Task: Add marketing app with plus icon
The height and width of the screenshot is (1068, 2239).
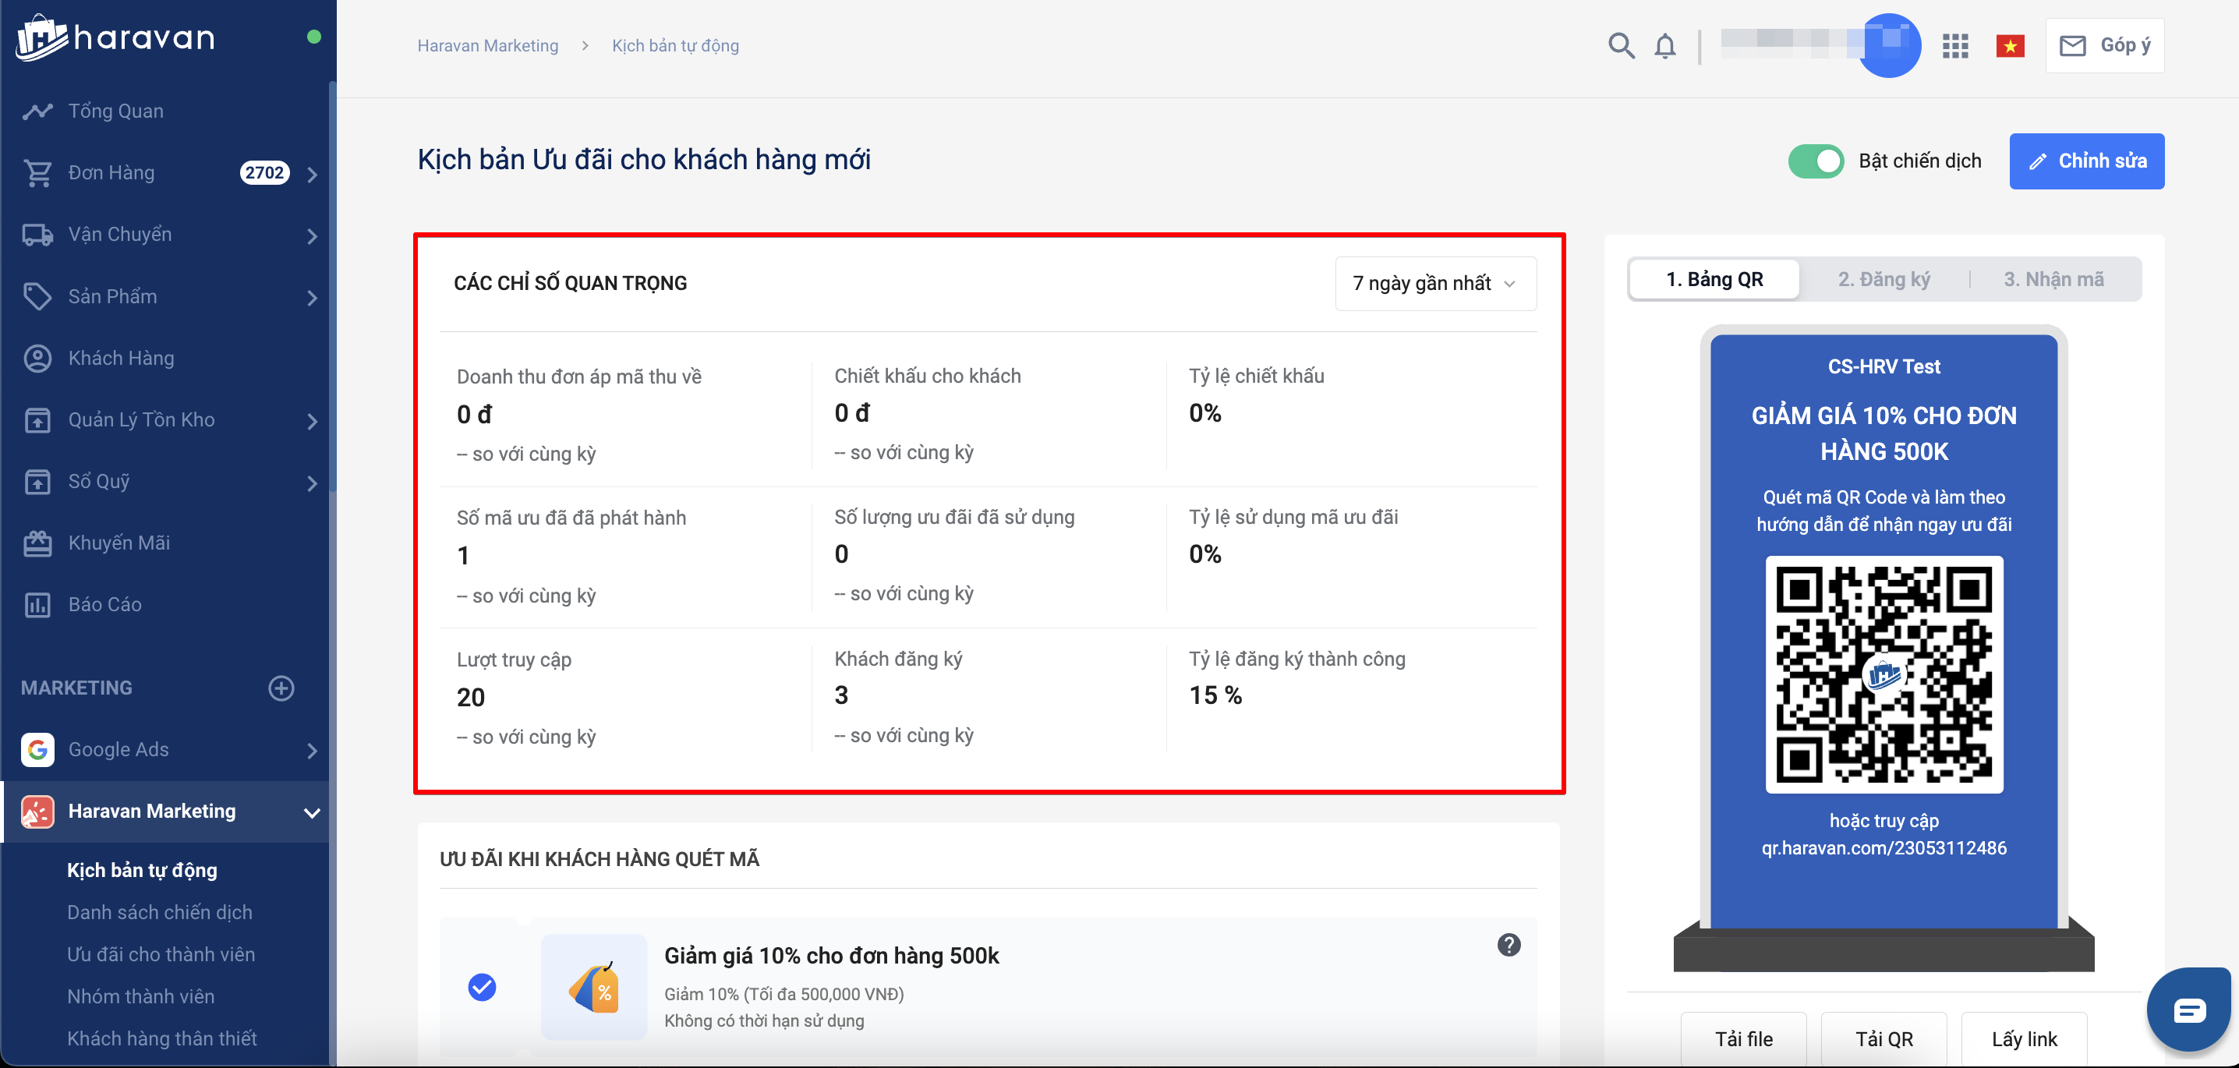Action: point(281,688)
